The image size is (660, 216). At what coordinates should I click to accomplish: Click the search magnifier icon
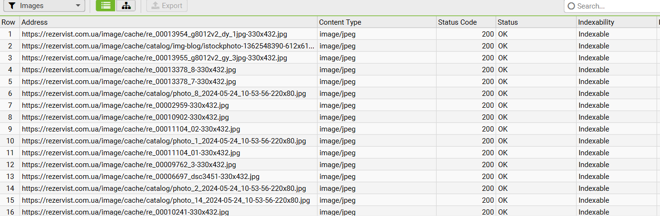tap(571, 6)
